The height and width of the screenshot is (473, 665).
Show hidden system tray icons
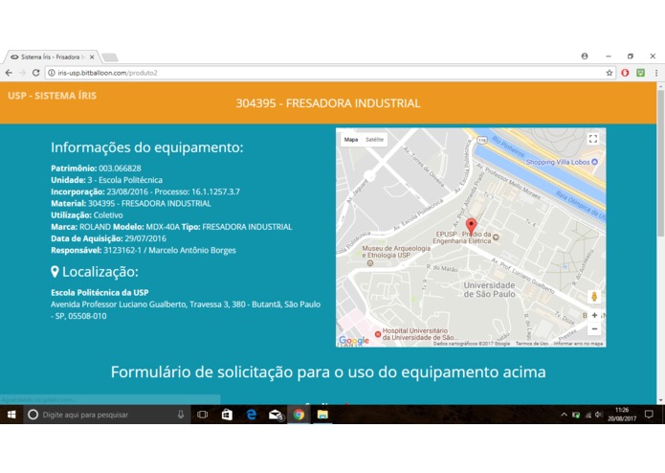(x=564, y=415)
